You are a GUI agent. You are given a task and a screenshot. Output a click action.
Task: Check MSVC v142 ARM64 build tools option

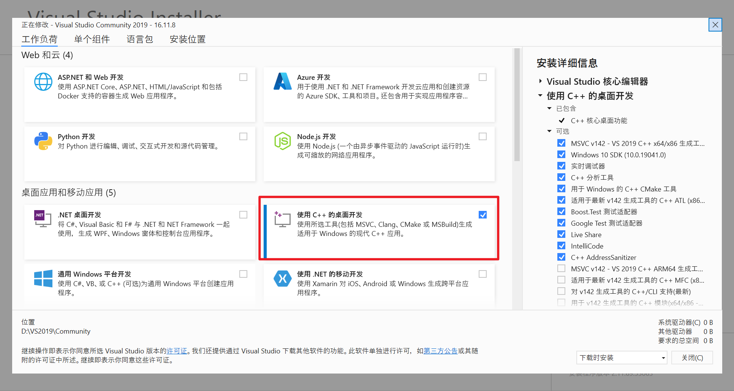point(561,268)
